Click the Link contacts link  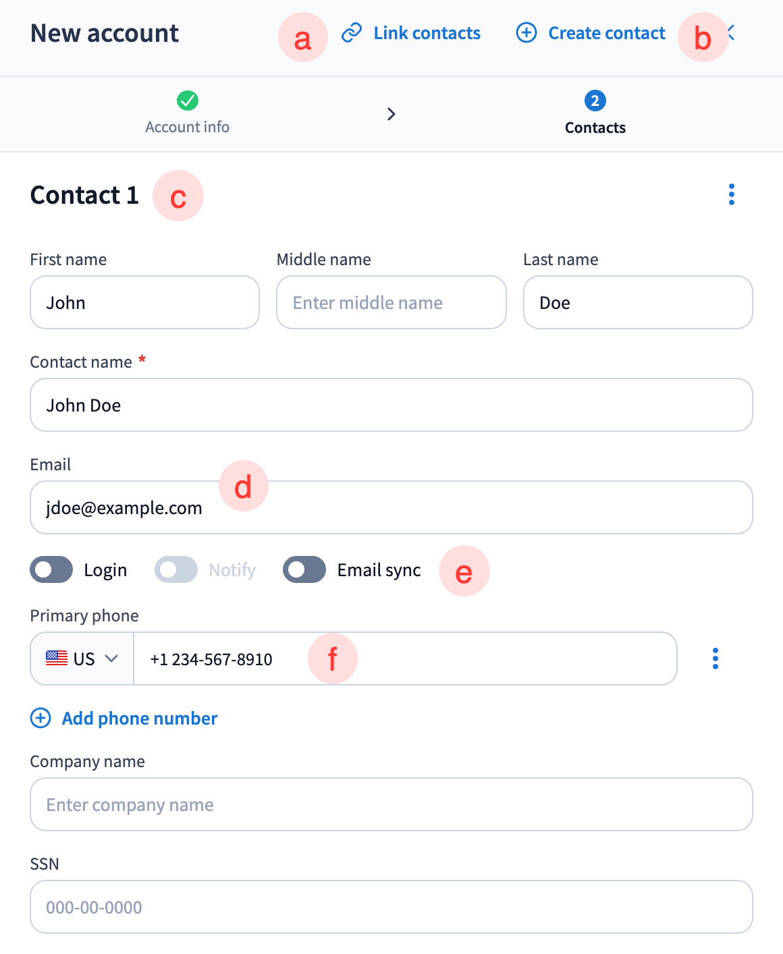[x=427, y=33]
